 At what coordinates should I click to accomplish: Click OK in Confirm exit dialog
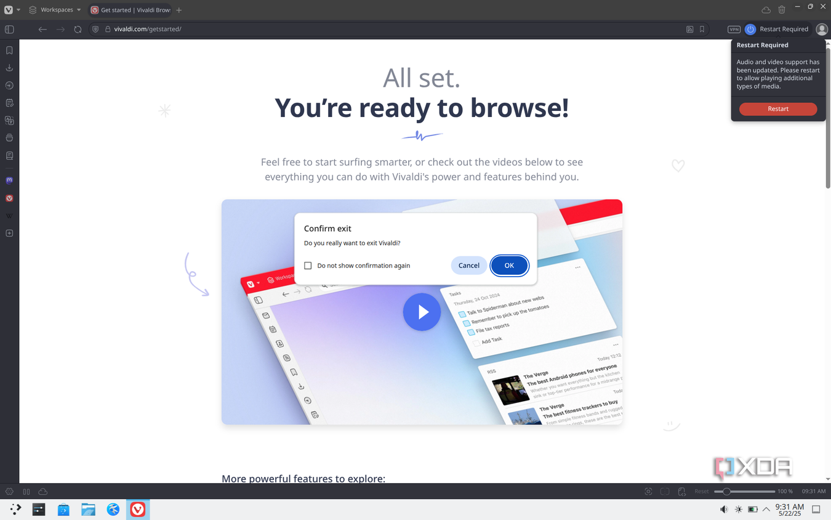(509, 266)
